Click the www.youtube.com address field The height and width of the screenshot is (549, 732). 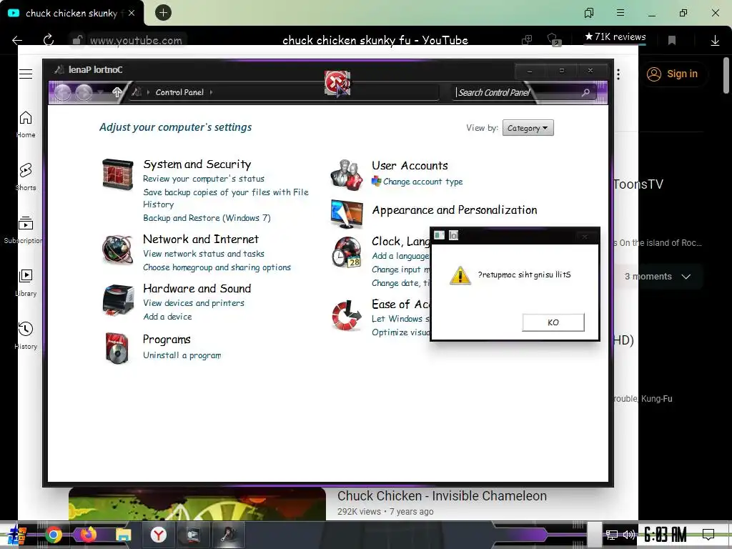click(x=136, y=41)
